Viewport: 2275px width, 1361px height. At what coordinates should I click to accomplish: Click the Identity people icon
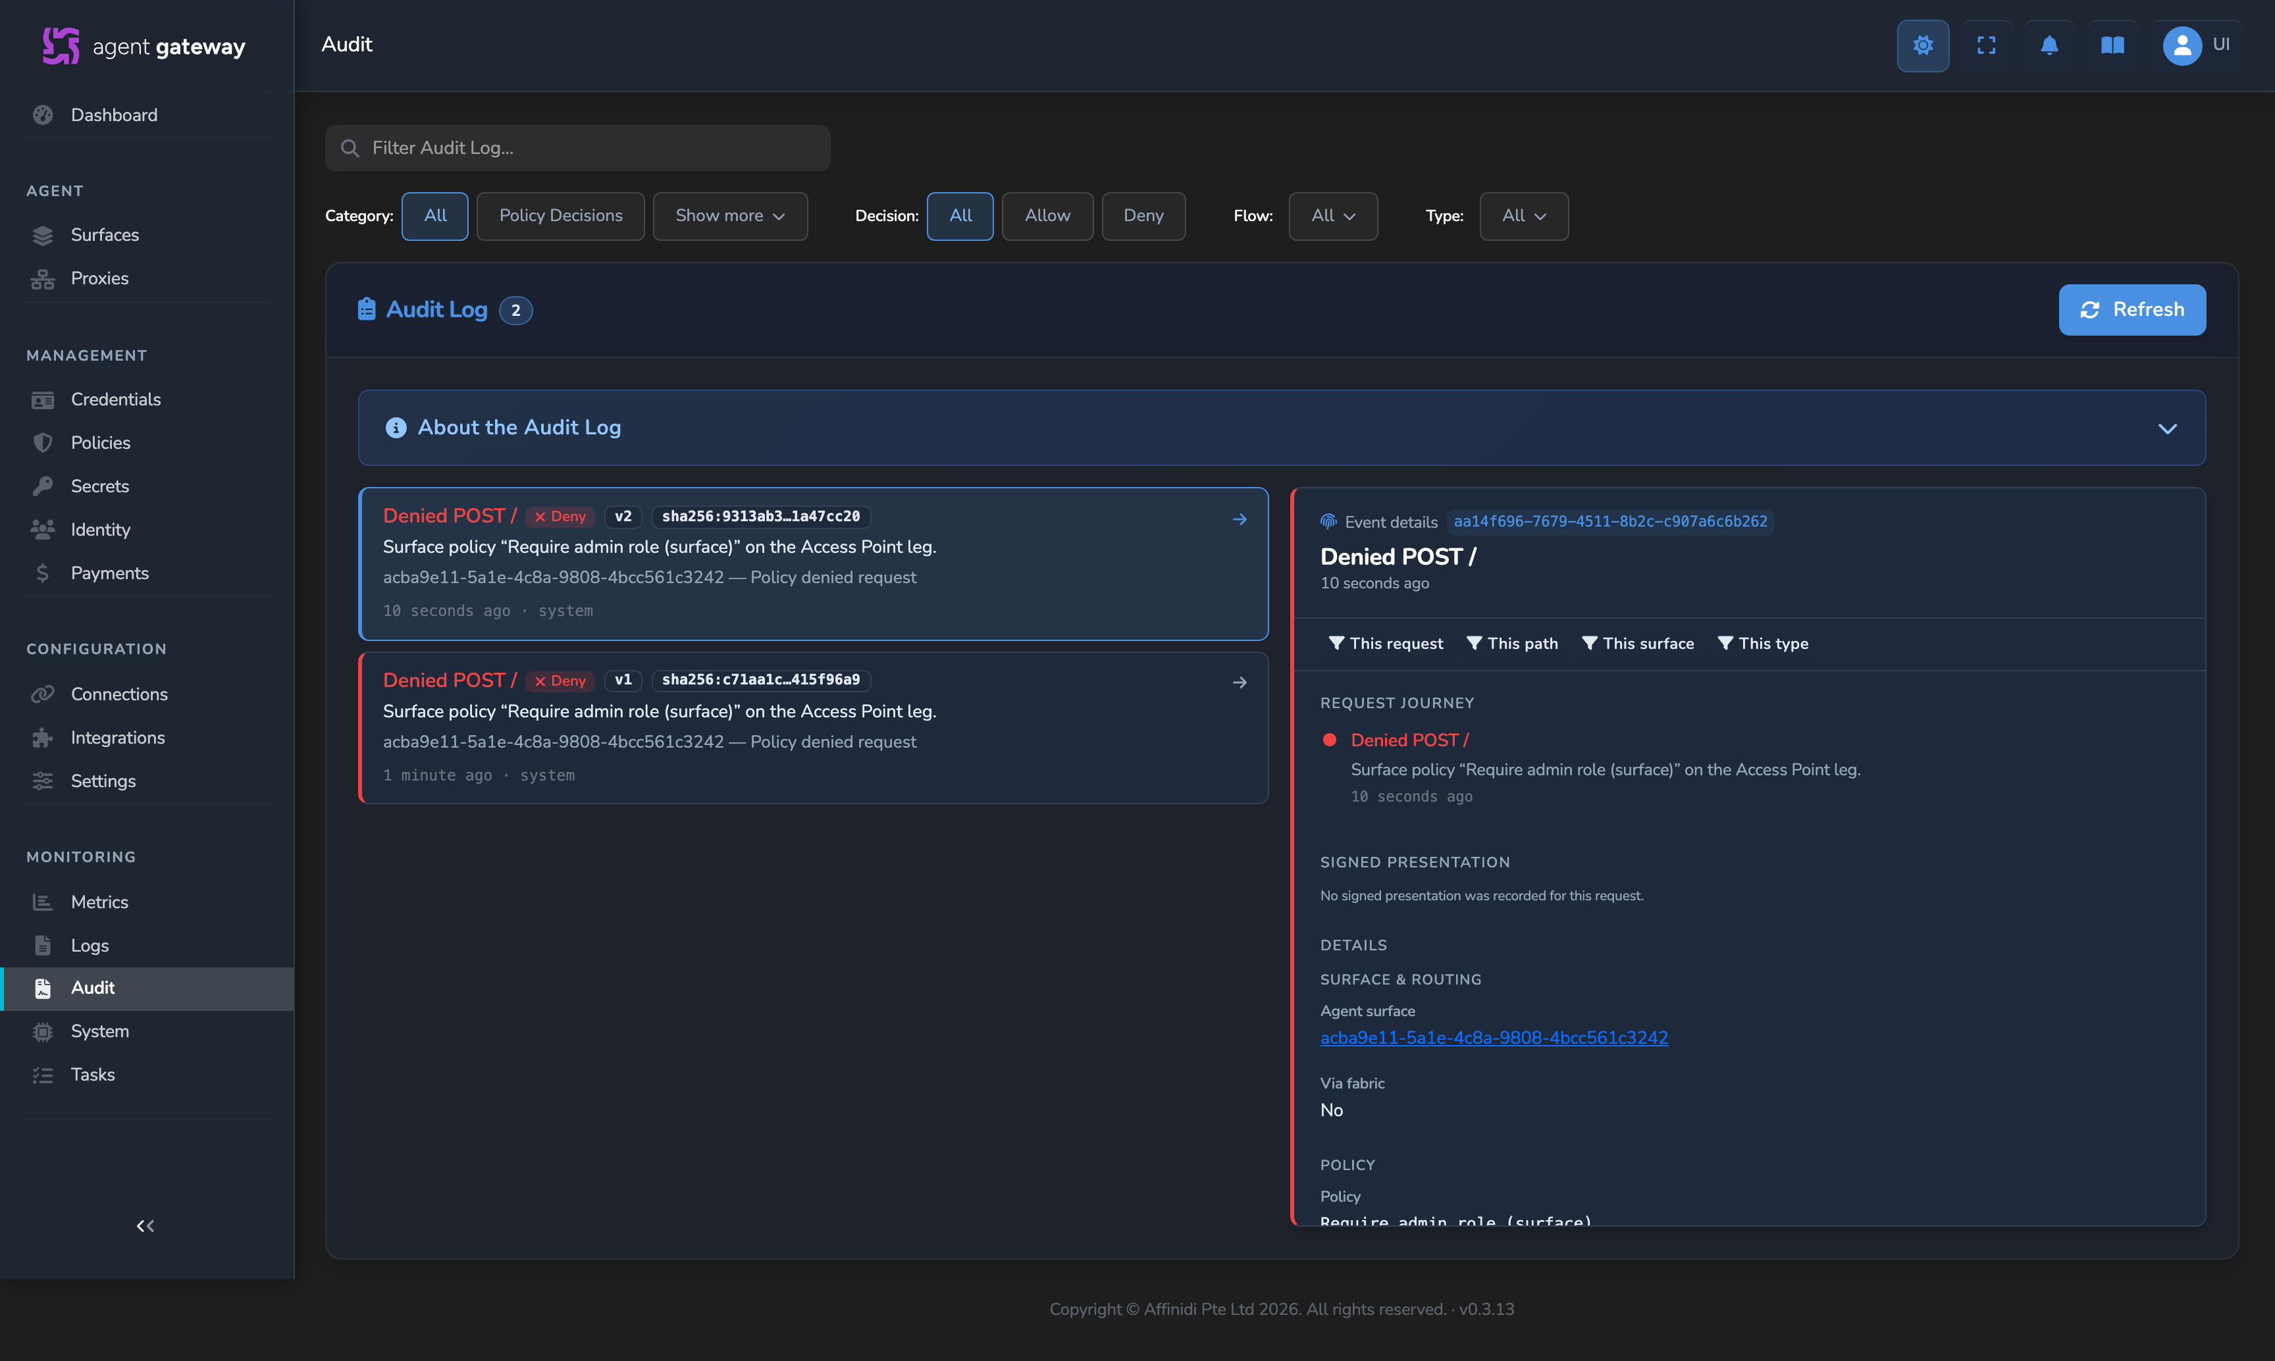click(42, 529)
